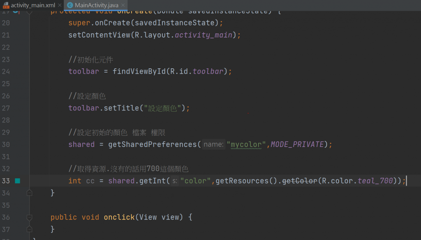The width and height of the screenshot is (421, 240).
Task: Click the Java class icon on MainActivity tab
Action: [x=70, y=5]
